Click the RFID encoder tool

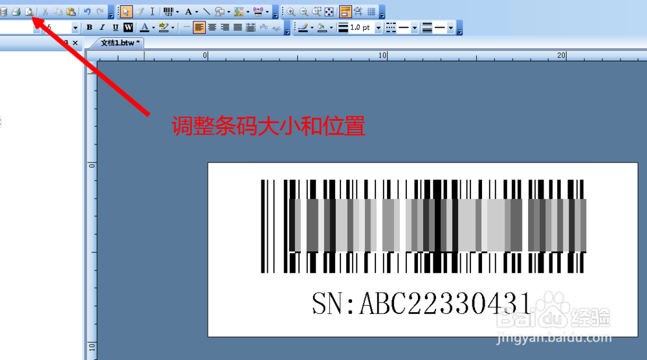coord(258,12)
